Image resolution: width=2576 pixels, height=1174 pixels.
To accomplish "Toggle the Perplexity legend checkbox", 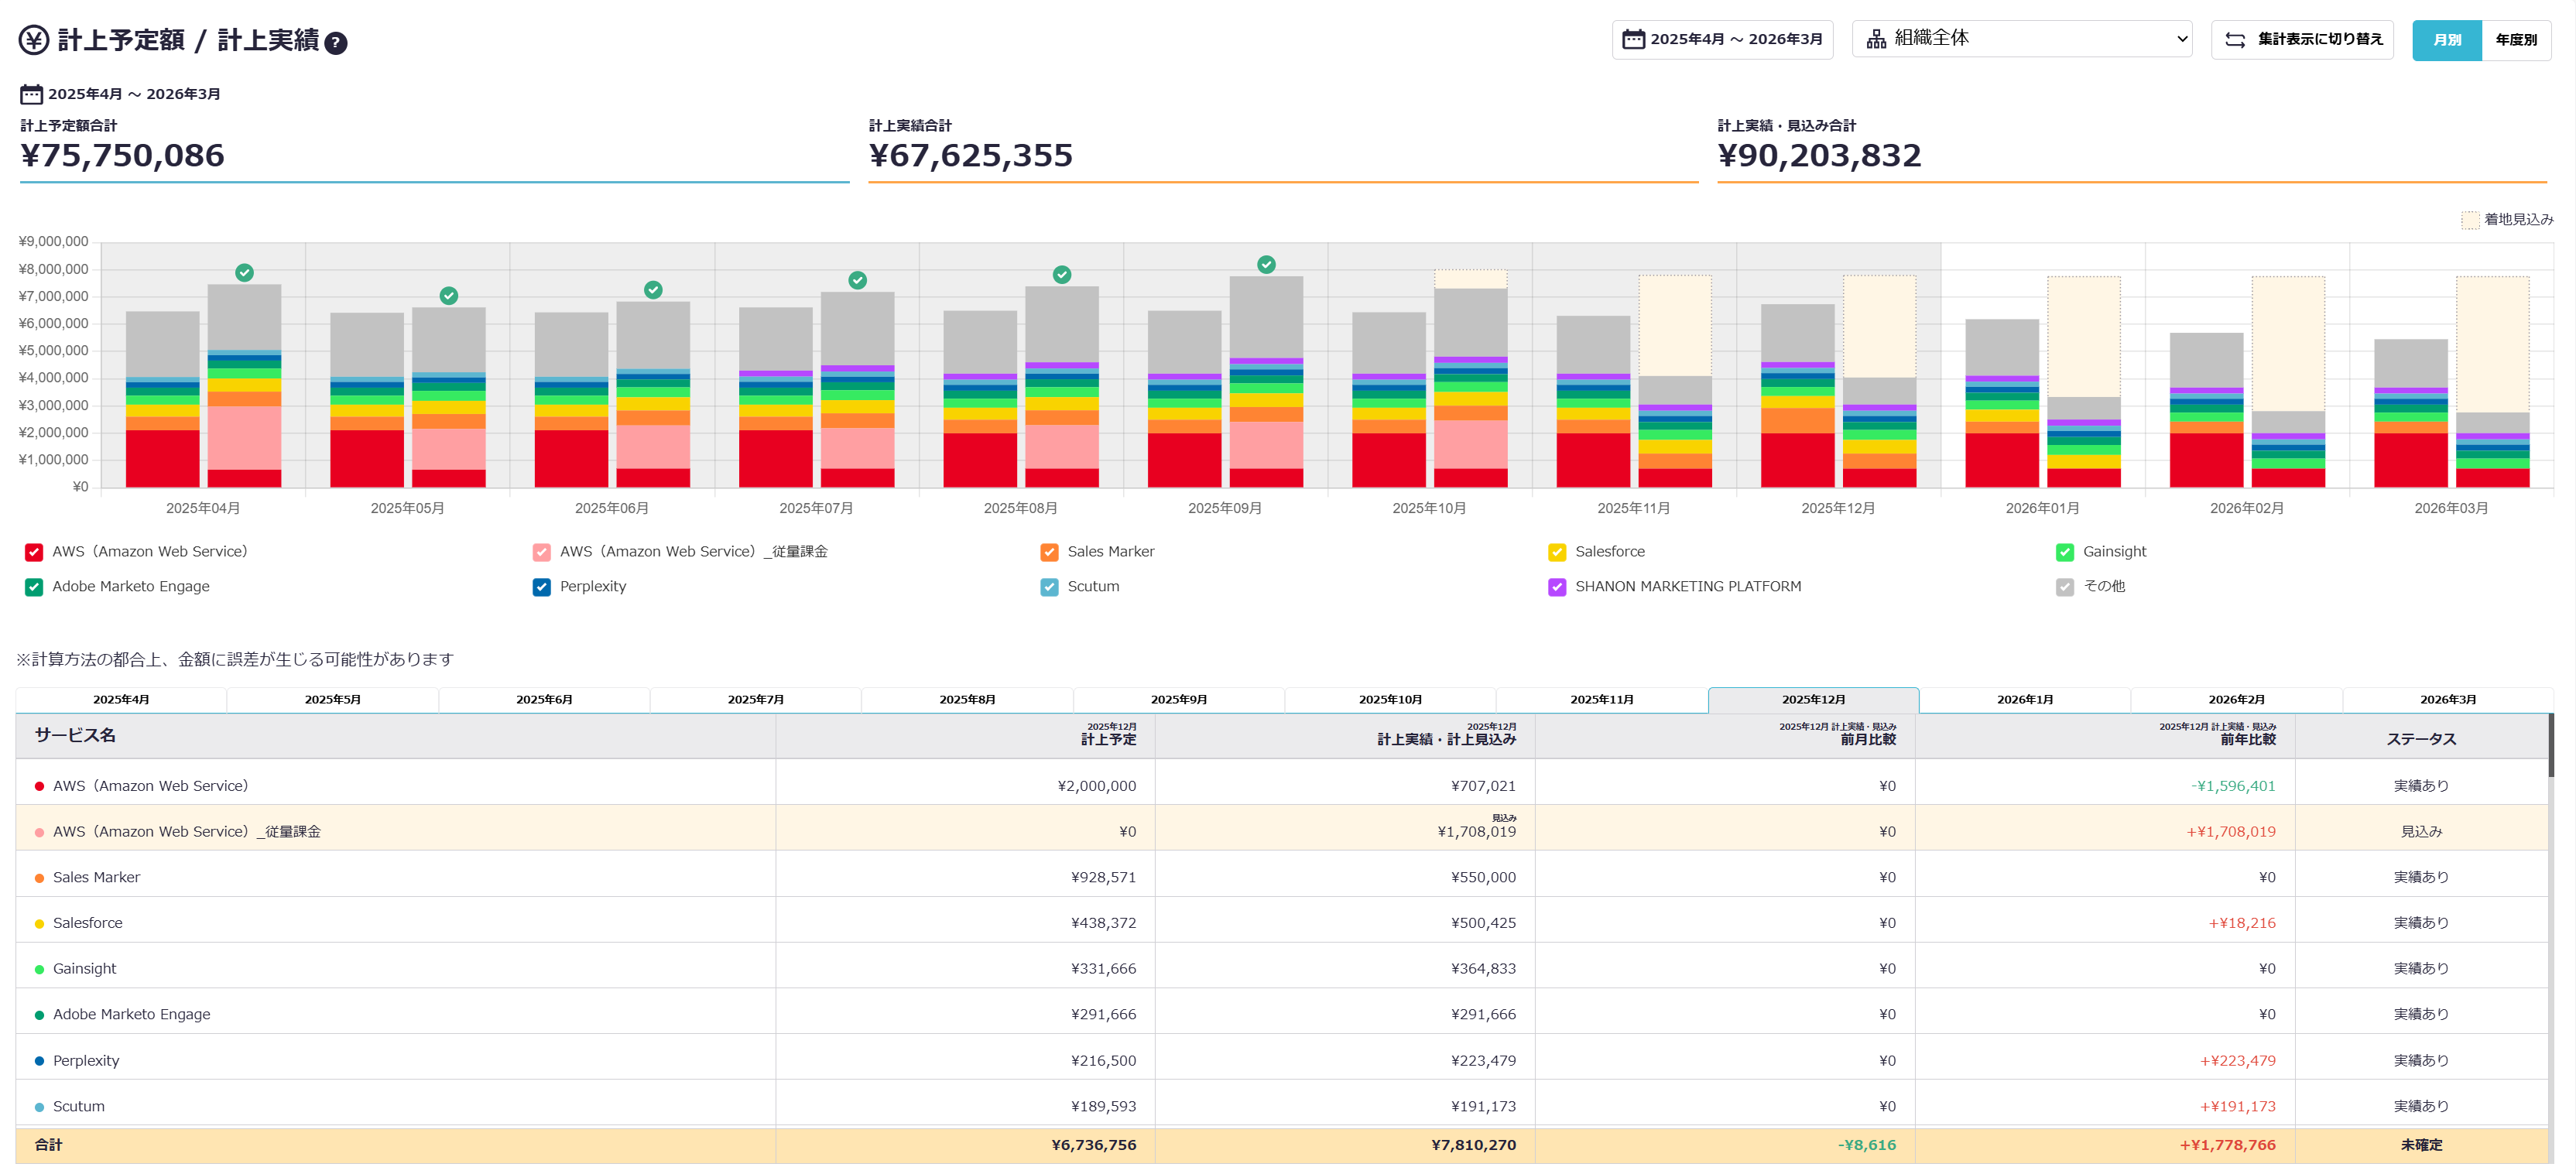I will (541, 587).
